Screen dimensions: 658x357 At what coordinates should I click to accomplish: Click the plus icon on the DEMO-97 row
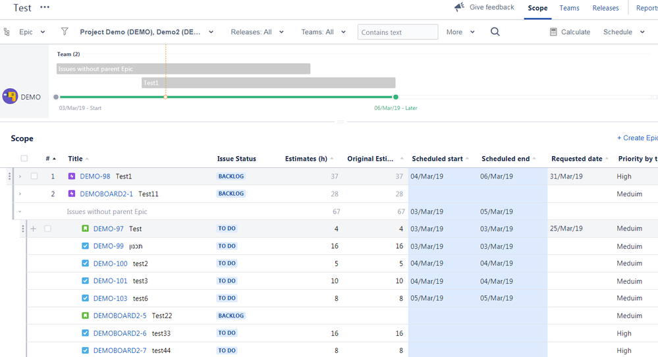coord(34,229)
